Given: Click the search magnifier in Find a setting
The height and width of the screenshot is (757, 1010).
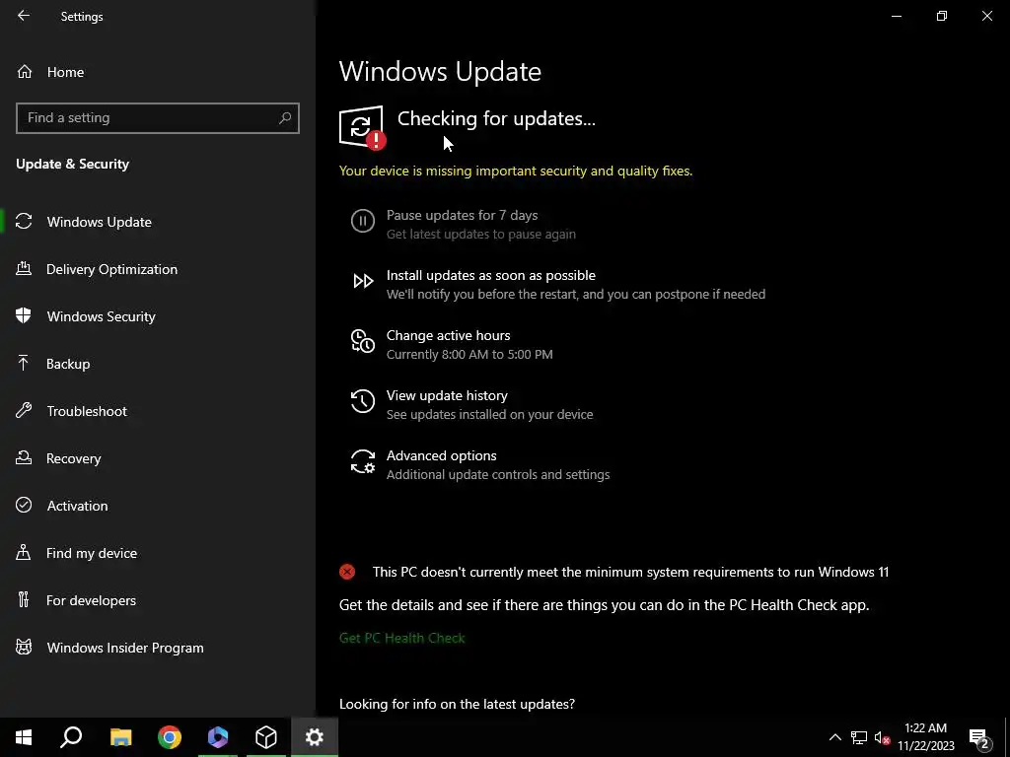Looking at the screenshot, I should click(285, 118).
